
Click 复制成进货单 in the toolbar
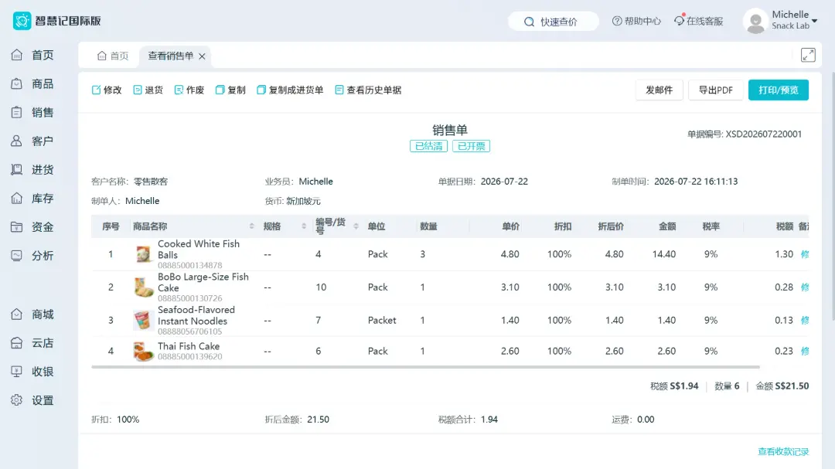(290, 90)
